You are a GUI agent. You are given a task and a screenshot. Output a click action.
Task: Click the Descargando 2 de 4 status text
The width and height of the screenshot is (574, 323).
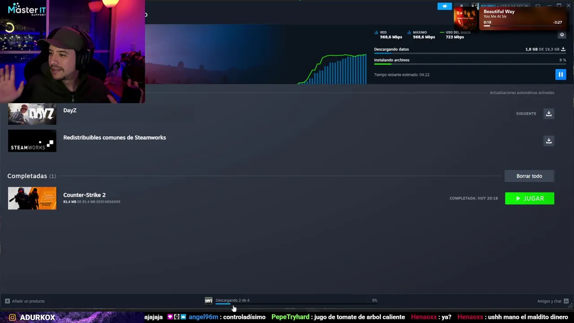click(x=232, y=300)
